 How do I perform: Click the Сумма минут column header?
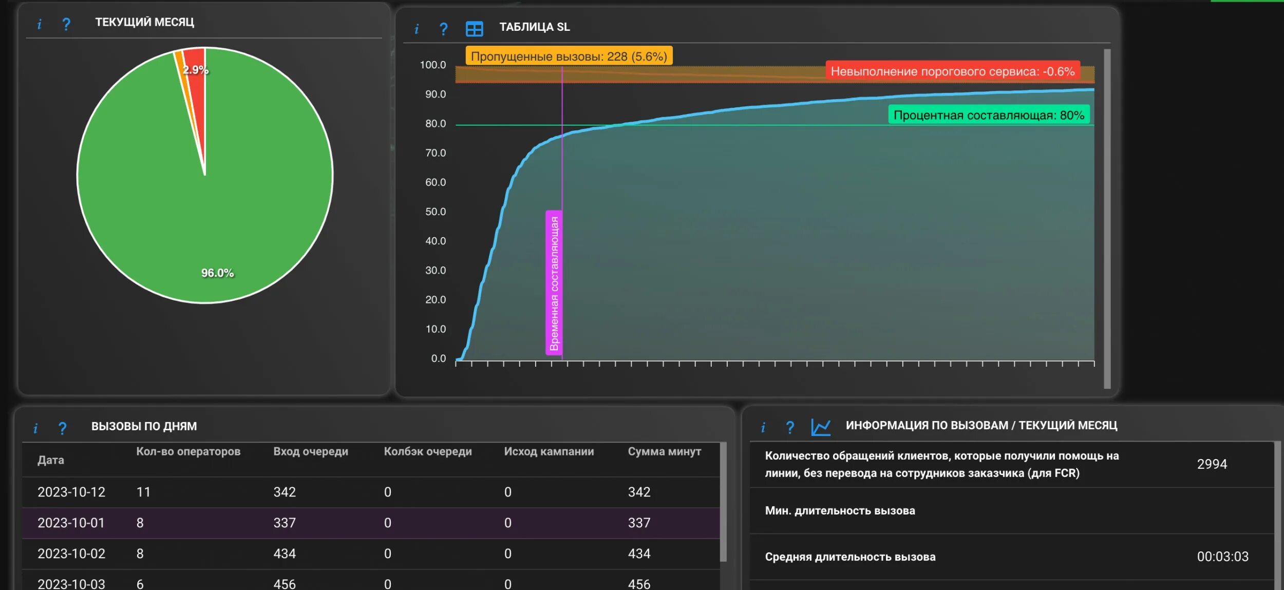pos(664,451)
